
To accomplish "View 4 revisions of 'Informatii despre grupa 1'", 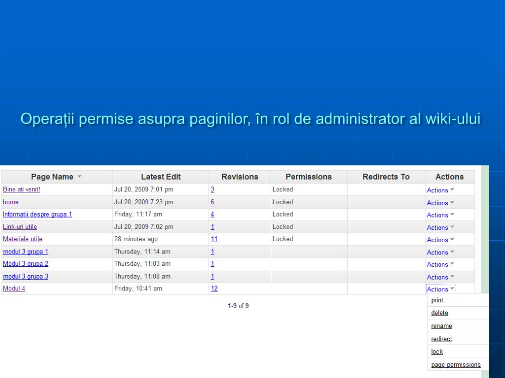I will point(212,215).
